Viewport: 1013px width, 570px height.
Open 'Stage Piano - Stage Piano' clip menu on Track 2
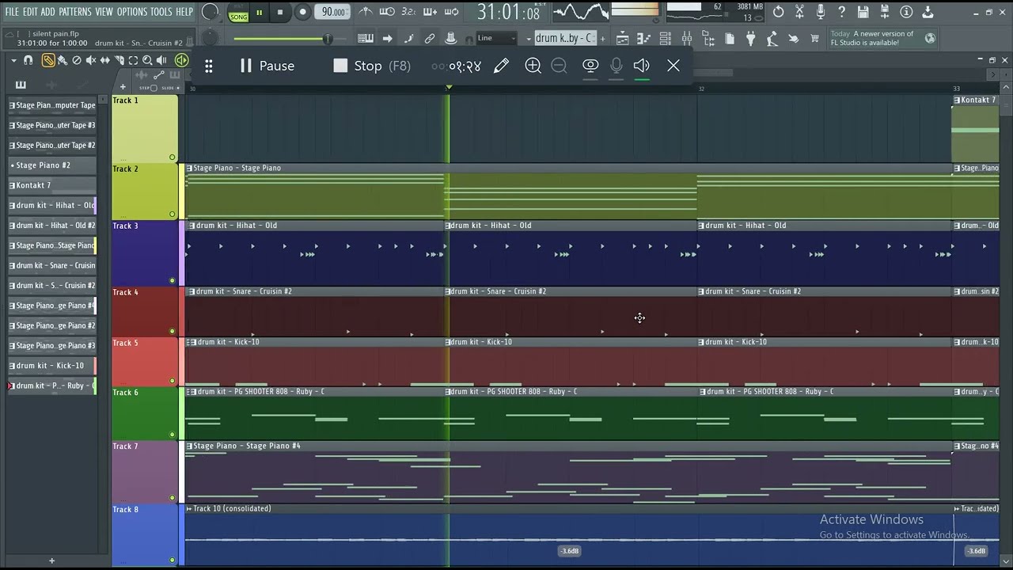click(189, 168)
